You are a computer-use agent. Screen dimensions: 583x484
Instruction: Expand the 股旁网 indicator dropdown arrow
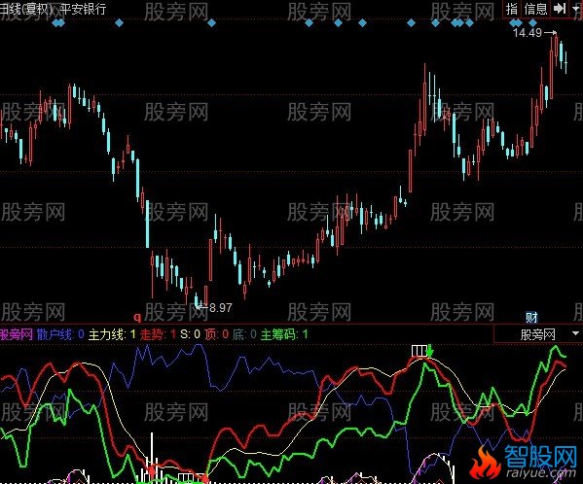coord(576,333)
